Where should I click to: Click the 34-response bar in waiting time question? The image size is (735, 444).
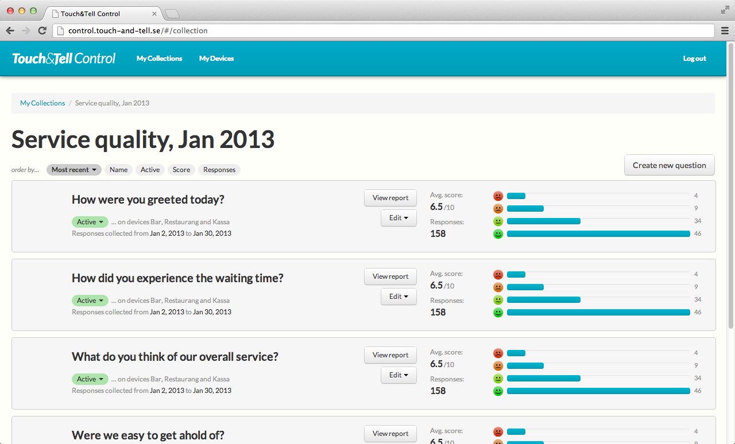544,299
